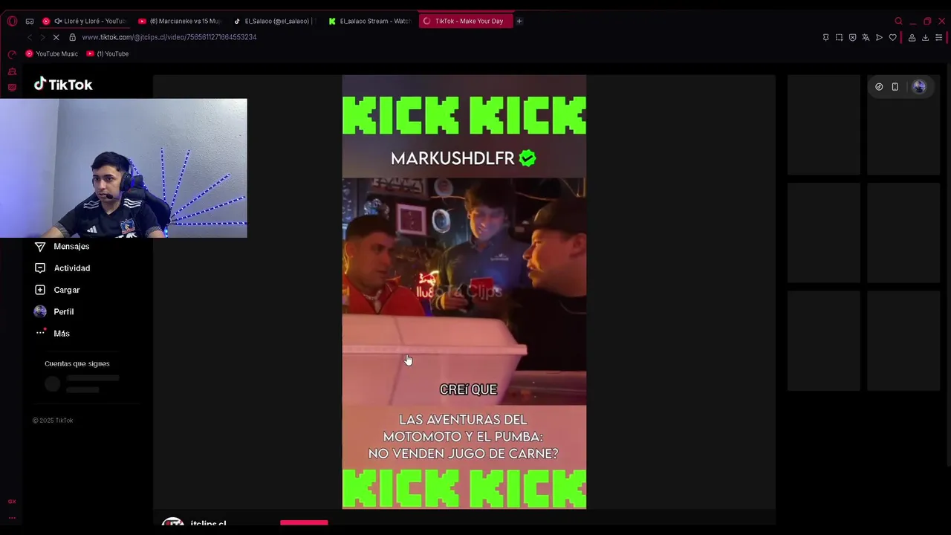The image size is (951, 535).
Task: Open a new browser tab with plus
Action: (x=519, y=21)
